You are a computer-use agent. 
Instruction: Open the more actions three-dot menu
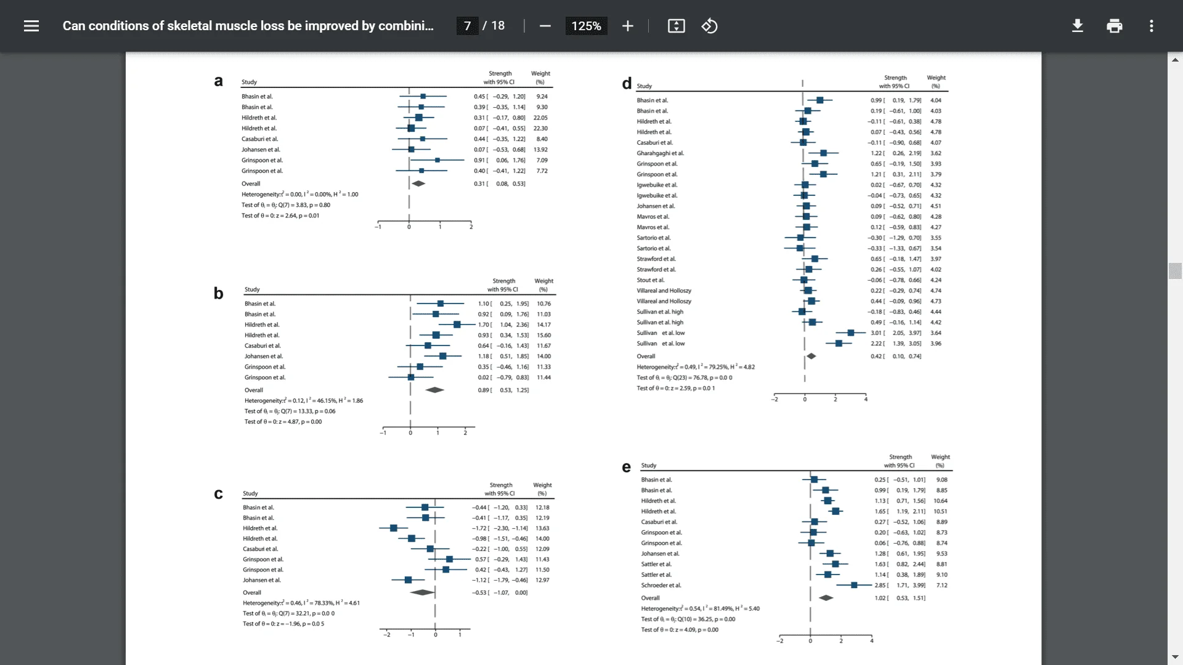(1151, 26)
